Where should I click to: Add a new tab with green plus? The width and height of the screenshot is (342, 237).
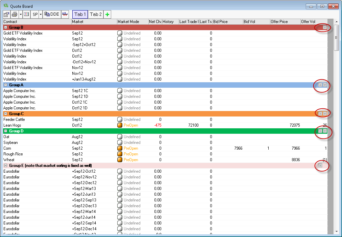tap(107, 14)
